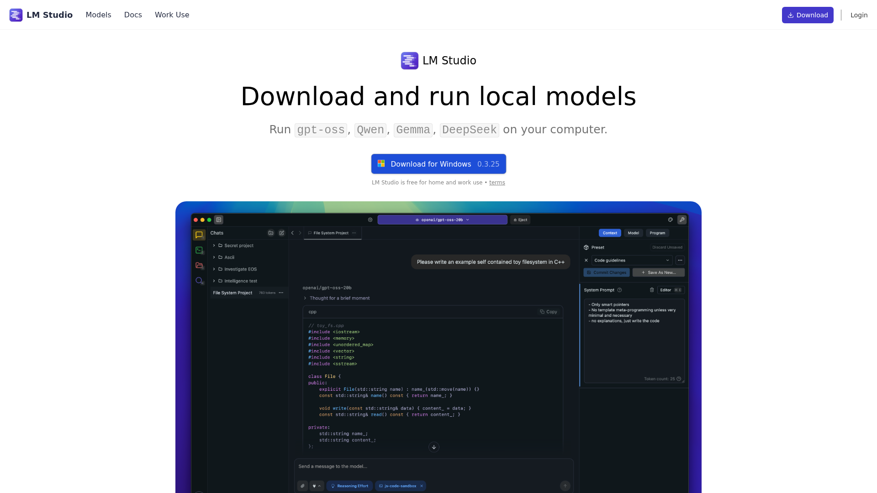
Task: Toggle the left sidebar panel button
Action: (219, 220)
